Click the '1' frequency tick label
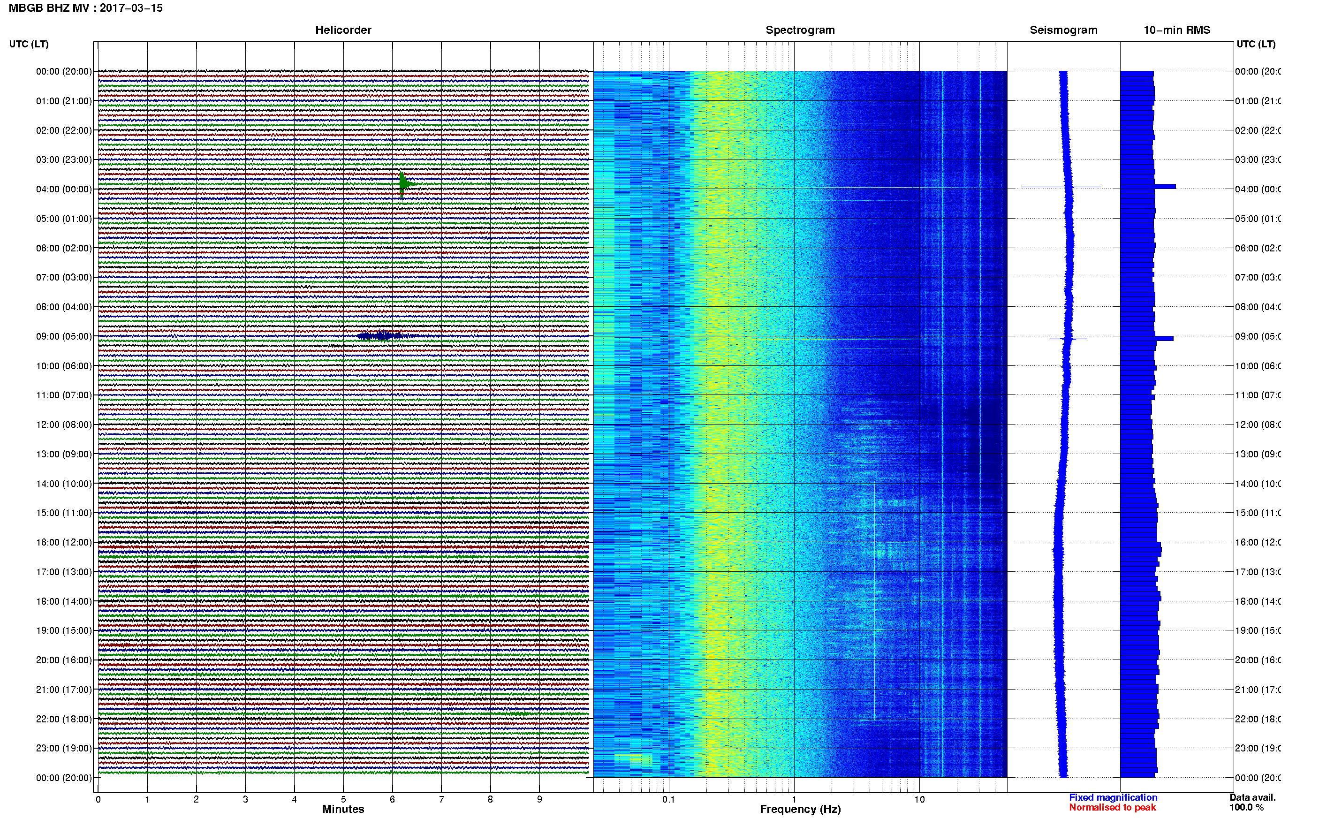The height and width of the screenshot is (834, 1334). [794, 799]
